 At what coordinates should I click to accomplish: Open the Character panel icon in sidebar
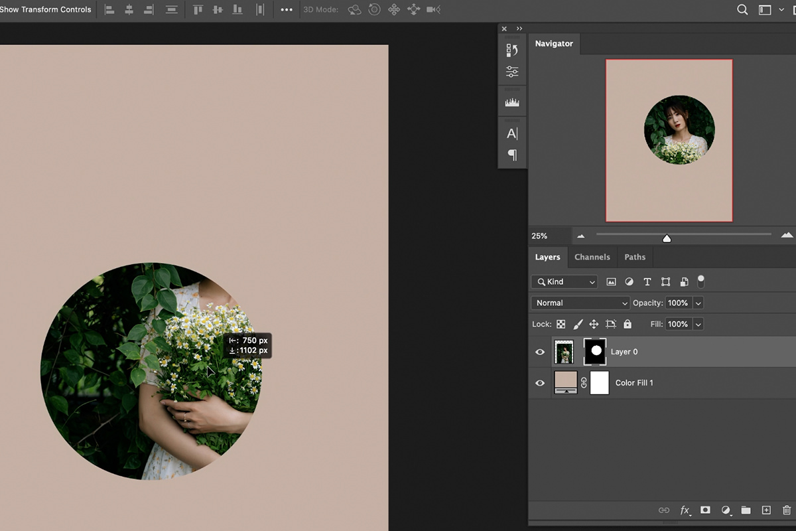pyautogui.click(x=511, y=133)
